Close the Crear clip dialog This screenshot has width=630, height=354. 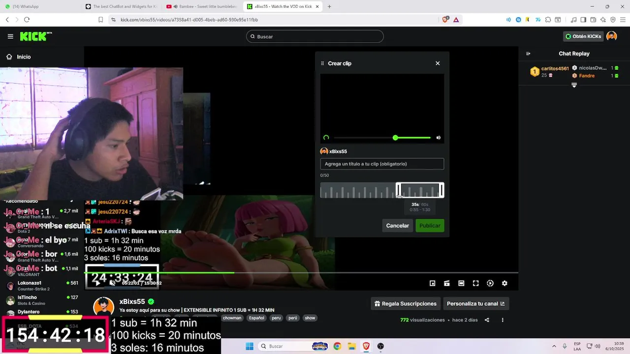[438, 63]
